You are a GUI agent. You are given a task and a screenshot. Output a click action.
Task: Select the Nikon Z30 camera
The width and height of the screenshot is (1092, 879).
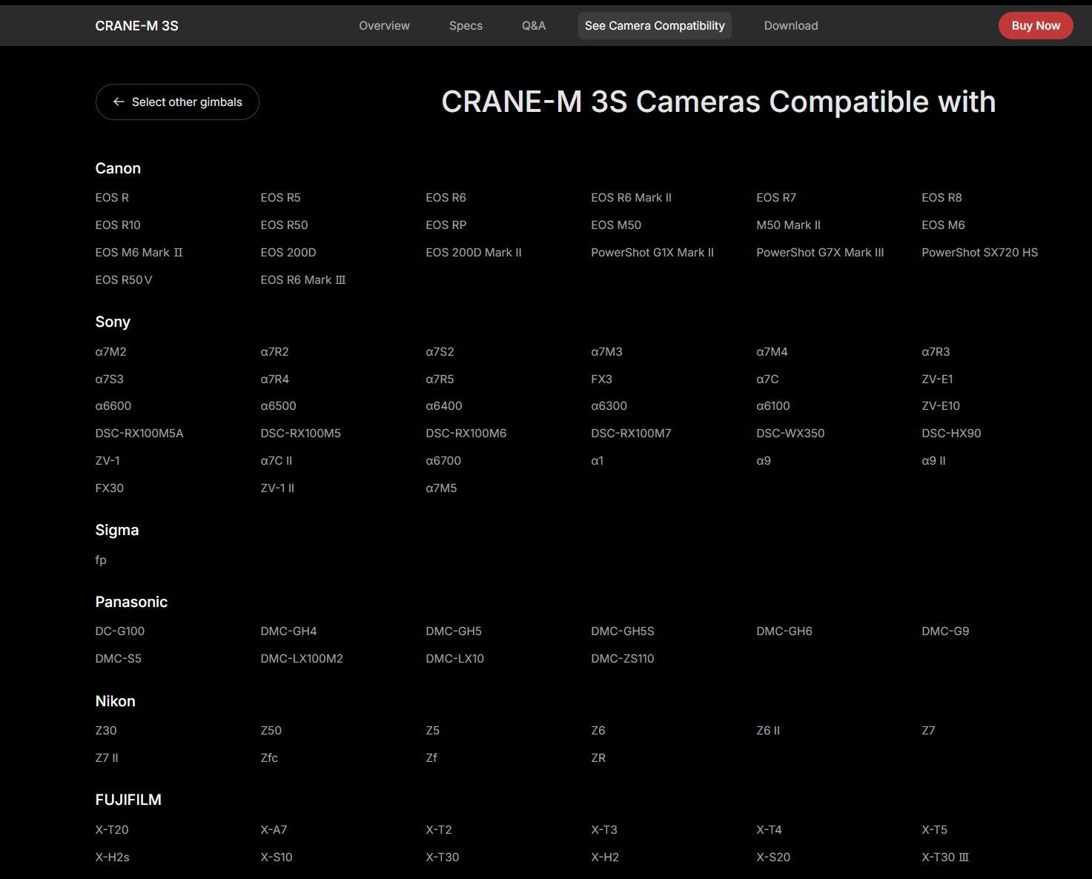point(105,730)
